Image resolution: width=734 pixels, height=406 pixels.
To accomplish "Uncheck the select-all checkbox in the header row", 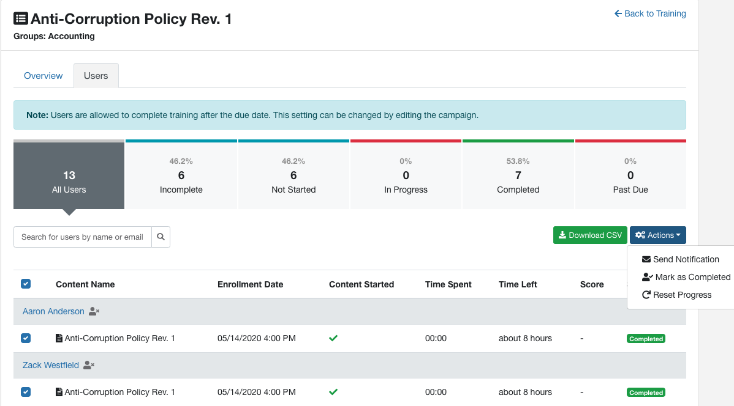I will pyautogui.click(x=26, y=284).
